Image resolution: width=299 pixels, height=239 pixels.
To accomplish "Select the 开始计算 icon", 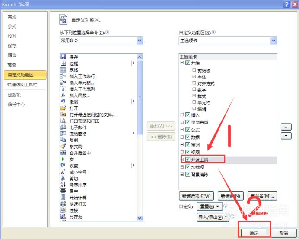I will coord(63,198).
